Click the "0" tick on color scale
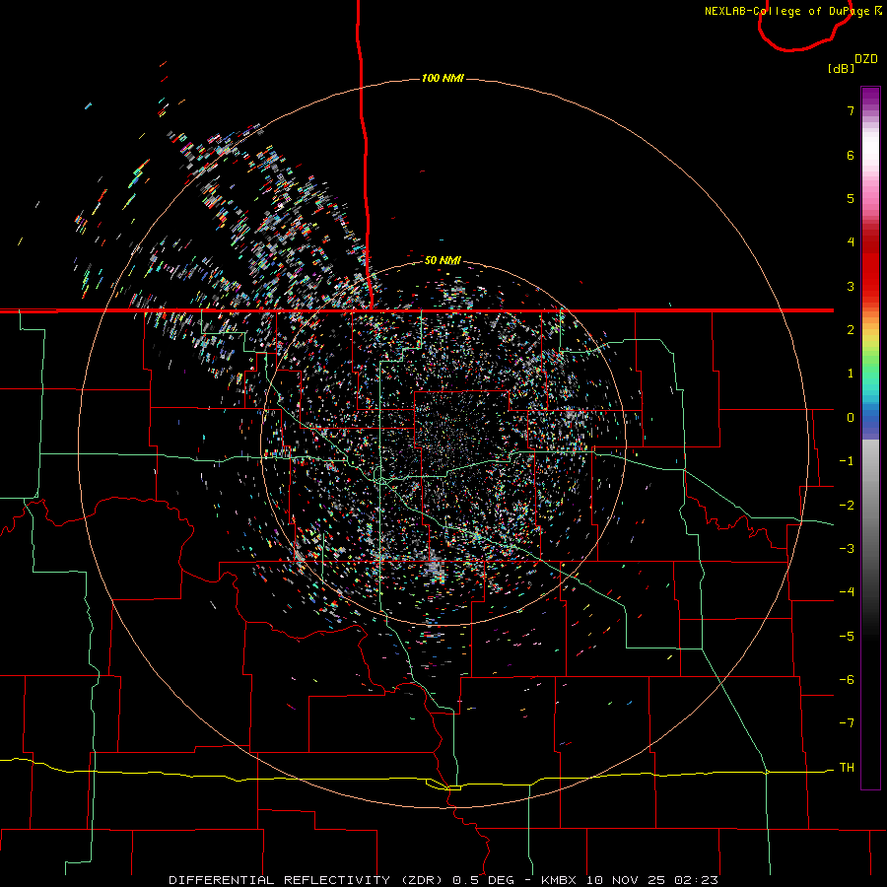This screenshot has width=887, height=887. 851,418
